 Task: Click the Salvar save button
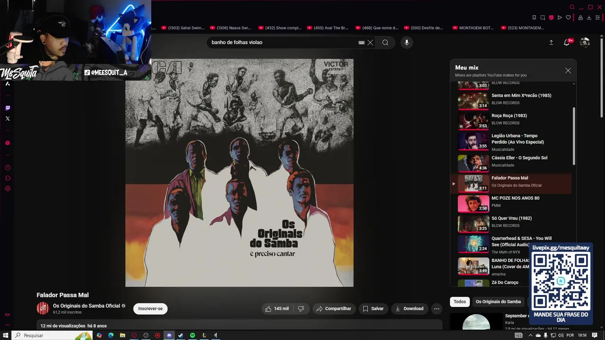pyautogui.click(x=373, y=309)
